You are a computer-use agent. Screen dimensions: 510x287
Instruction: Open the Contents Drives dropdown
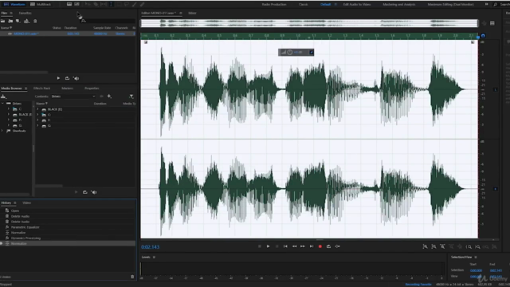[73, 96]
